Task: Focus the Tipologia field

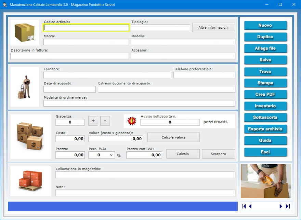Action: [x=160, y=28]
